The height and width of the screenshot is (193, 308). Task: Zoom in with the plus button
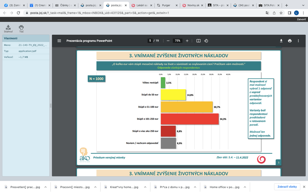click(187, 41)
